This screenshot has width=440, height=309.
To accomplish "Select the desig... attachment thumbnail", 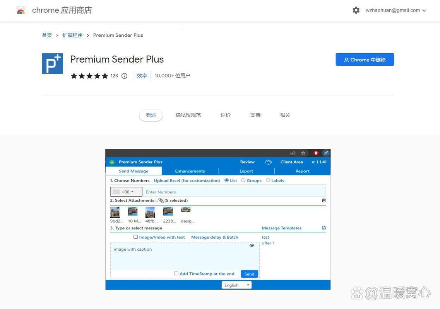I will (185, 209).
